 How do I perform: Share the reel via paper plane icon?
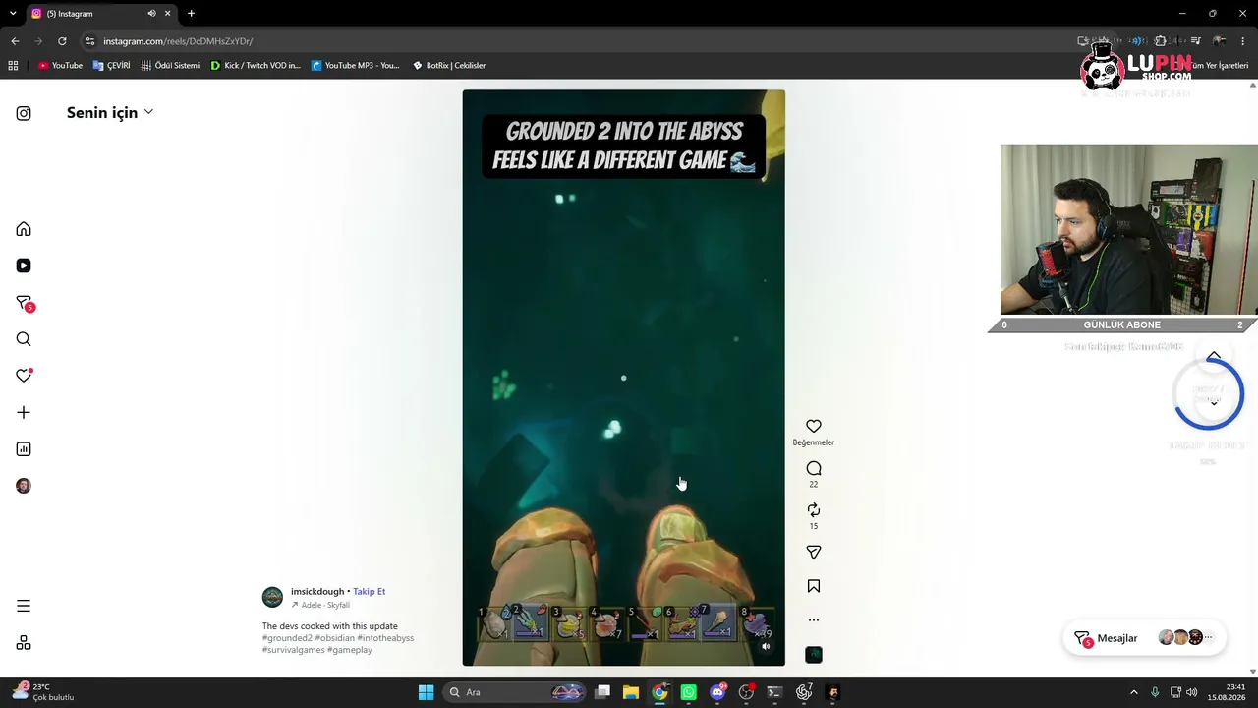pos(814,552)
